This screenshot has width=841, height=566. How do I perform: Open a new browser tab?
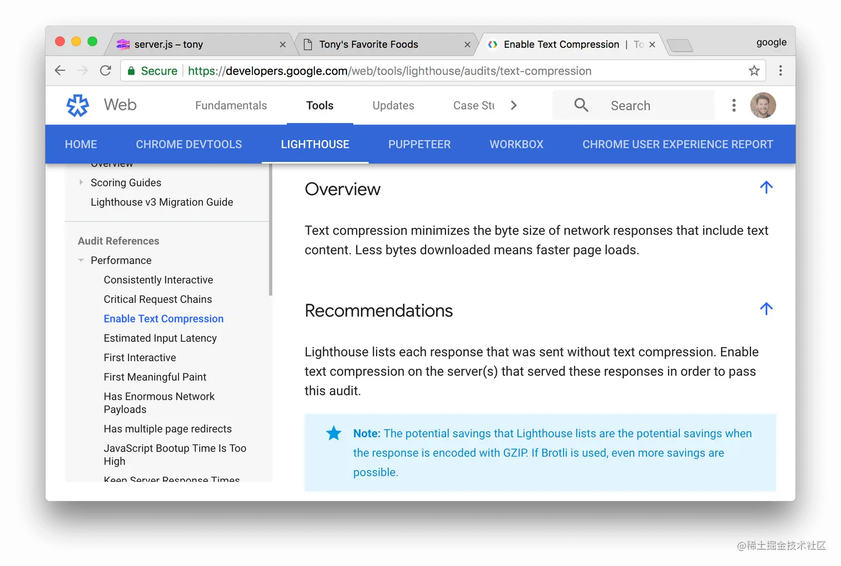point(680,45)
